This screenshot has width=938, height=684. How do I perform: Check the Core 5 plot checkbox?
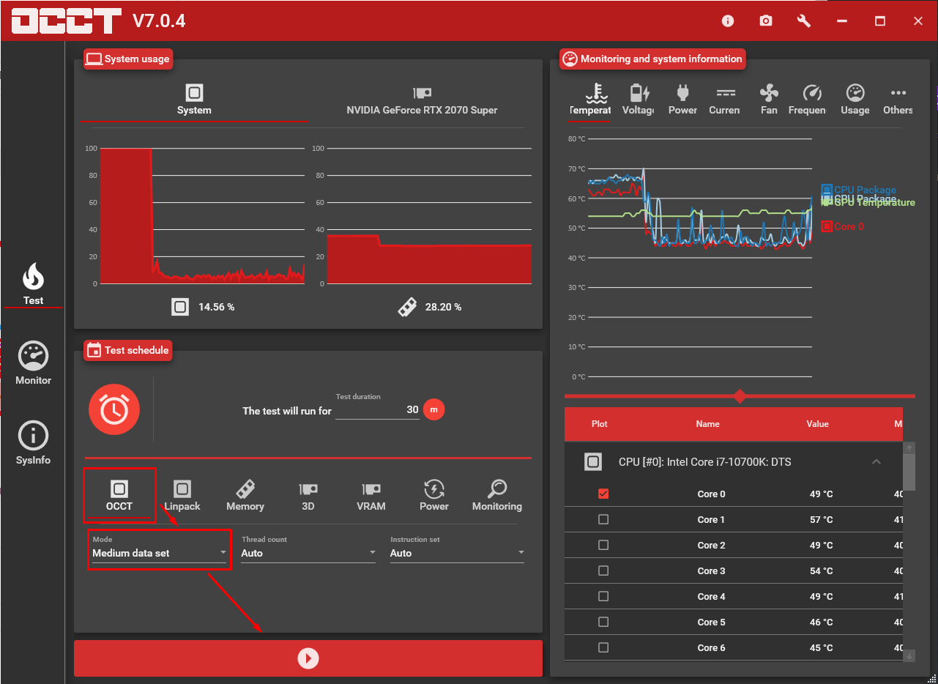[603, 622]
